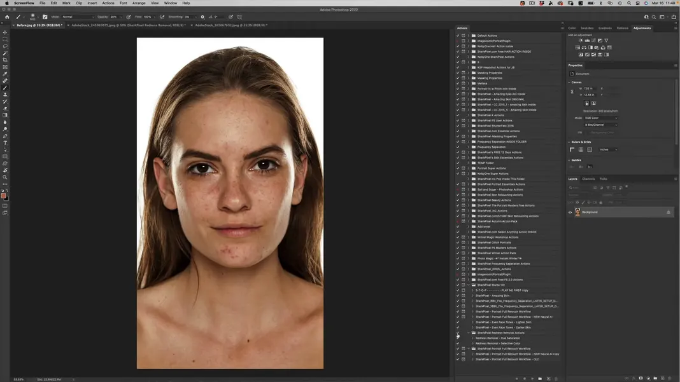
Task: Click the foreground color swatch
Action: (4, 196)
